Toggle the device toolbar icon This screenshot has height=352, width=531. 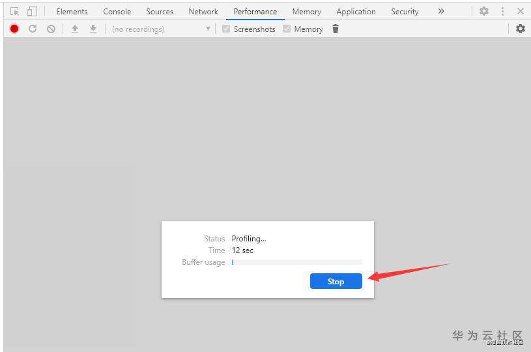(32, 12)
